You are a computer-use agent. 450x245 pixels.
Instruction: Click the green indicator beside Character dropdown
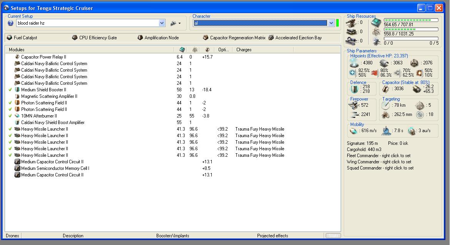[x=337, y=23]
